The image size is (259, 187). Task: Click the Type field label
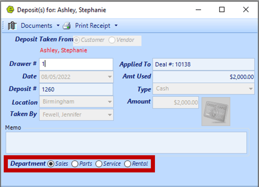(x=144, y=89)
